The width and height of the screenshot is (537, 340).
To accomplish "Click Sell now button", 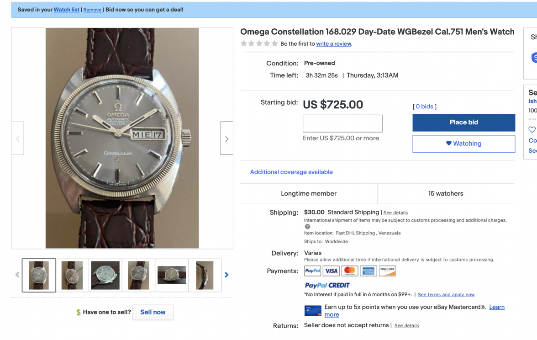I will click(x=153, y=312).
